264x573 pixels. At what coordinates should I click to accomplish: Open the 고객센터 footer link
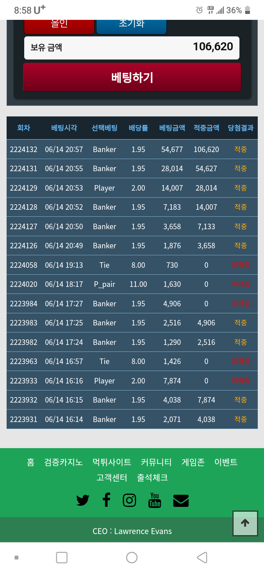click(112, 478)
